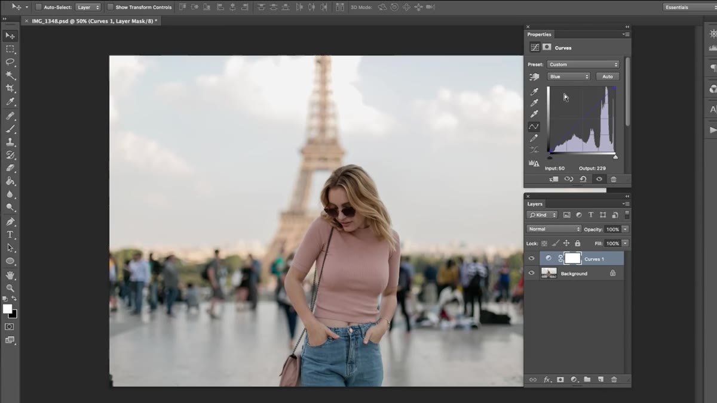717x403 pixels.
Task: Click the Auto button in Curves
Action: (x=608, y=76)
